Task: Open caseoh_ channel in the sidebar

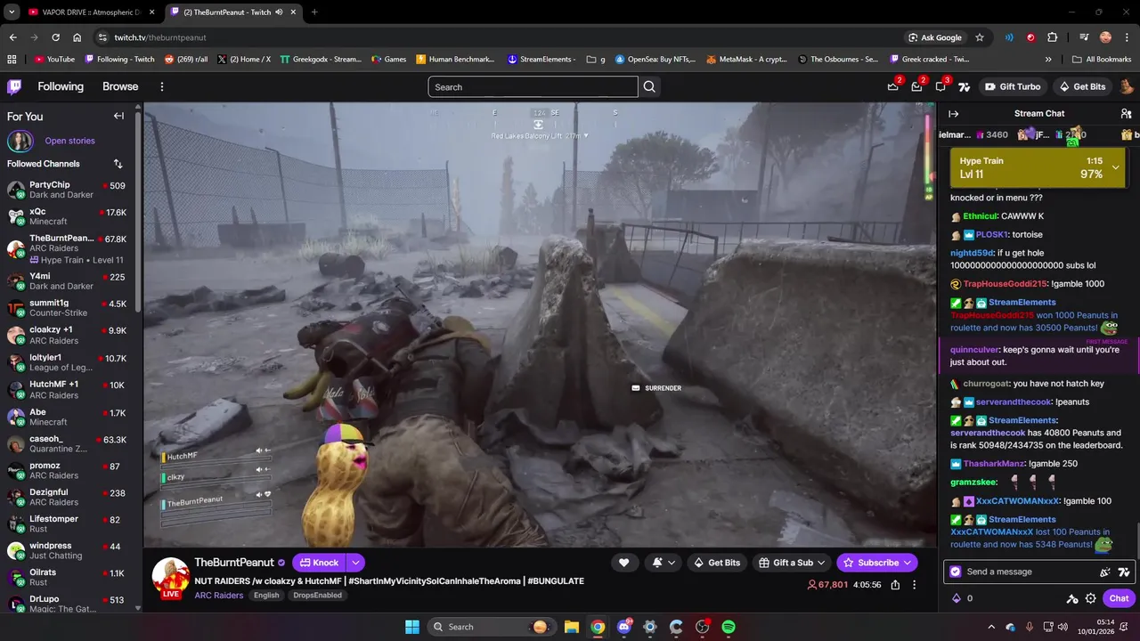Action: [67, 443]
